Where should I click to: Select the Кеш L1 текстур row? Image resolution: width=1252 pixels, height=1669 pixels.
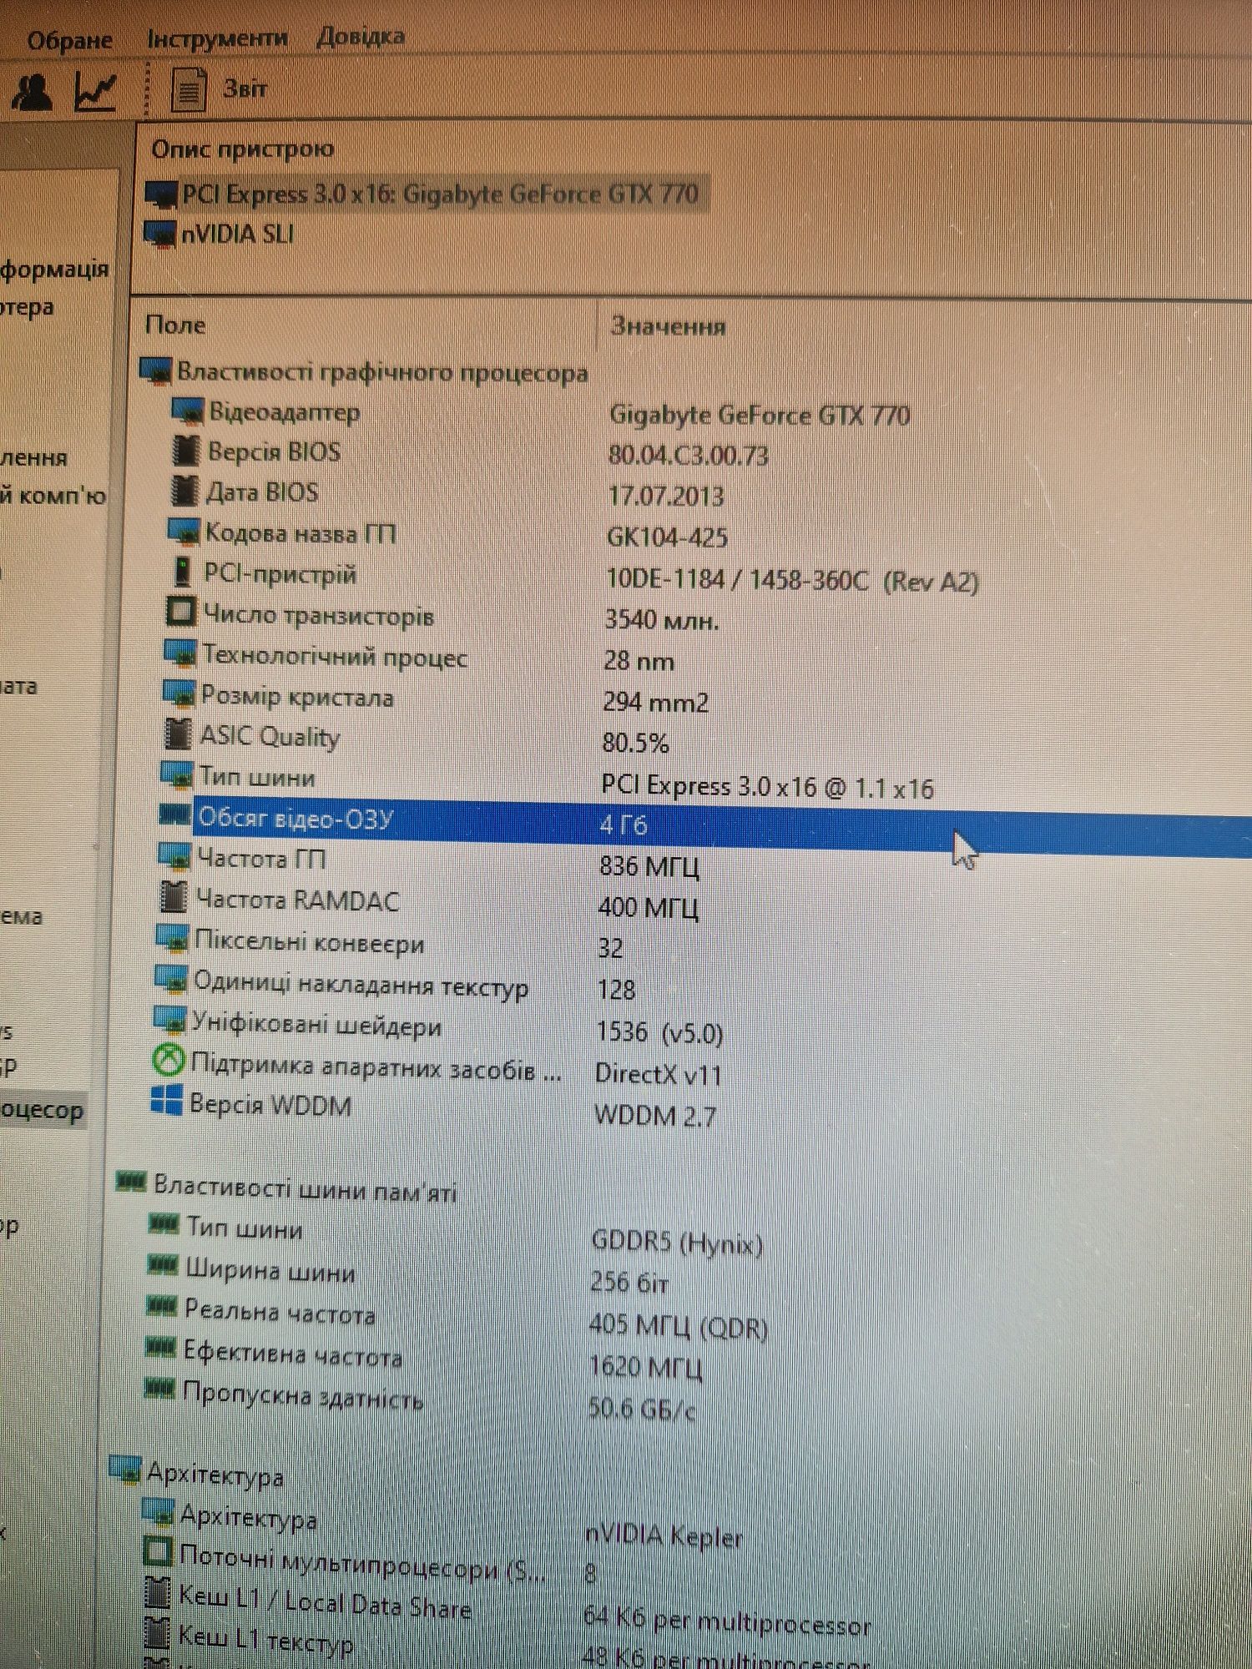(507, 1647)
